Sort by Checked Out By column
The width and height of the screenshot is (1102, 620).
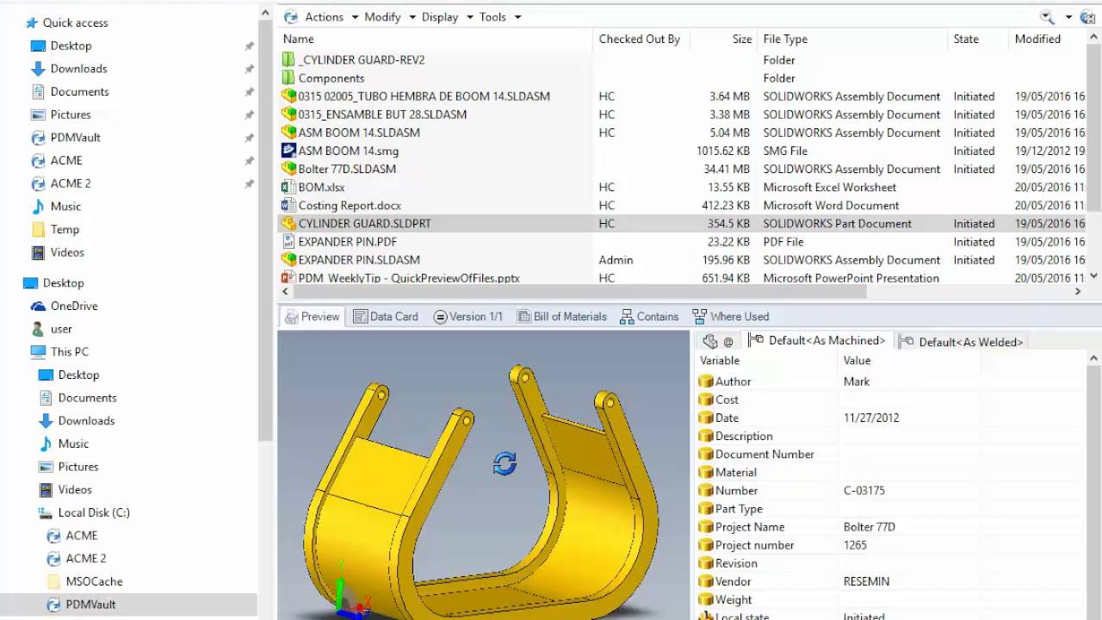click(640, 39)
